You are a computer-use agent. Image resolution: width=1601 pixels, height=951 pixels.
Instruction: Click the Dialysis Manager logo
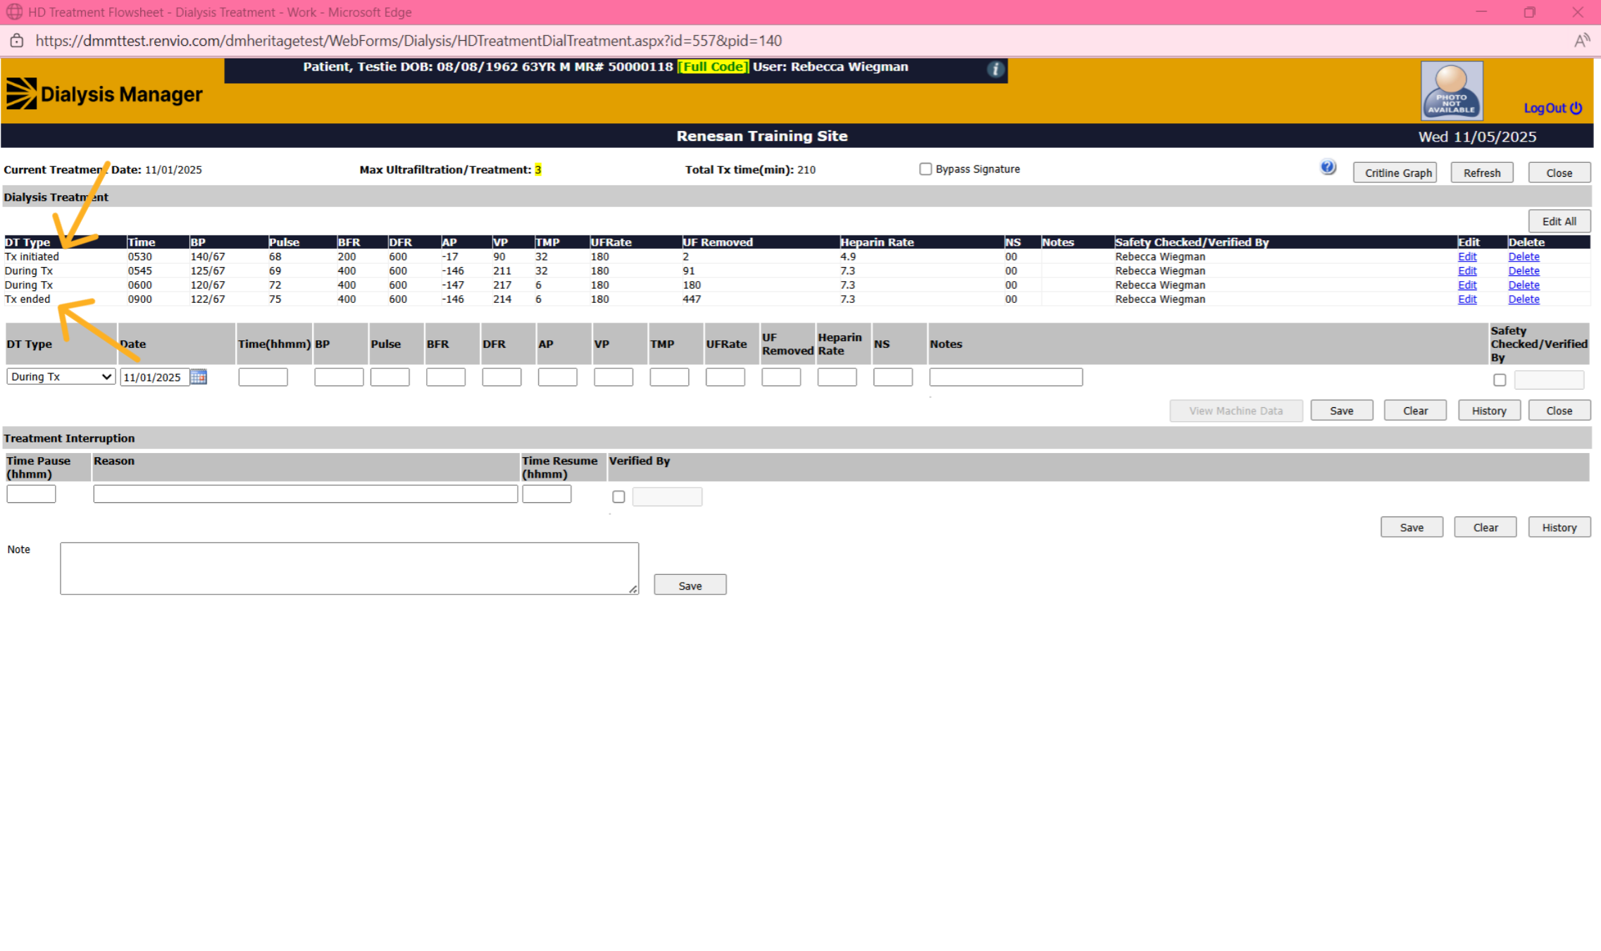(x=104, y=94)
